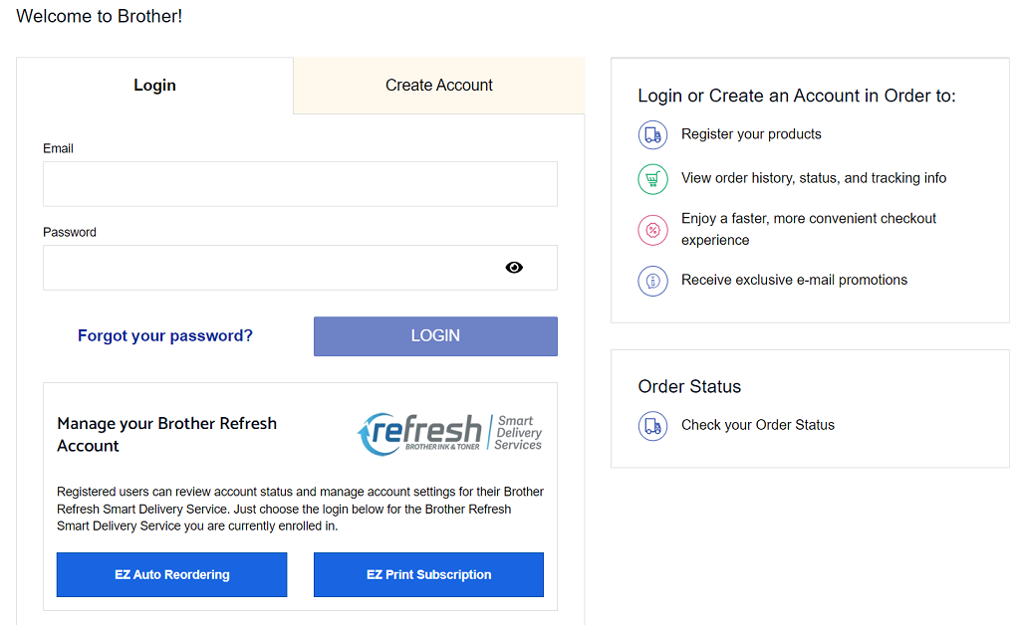
Task: Click the delivery truck icon beside Register your products
Action: coord(652,134)
